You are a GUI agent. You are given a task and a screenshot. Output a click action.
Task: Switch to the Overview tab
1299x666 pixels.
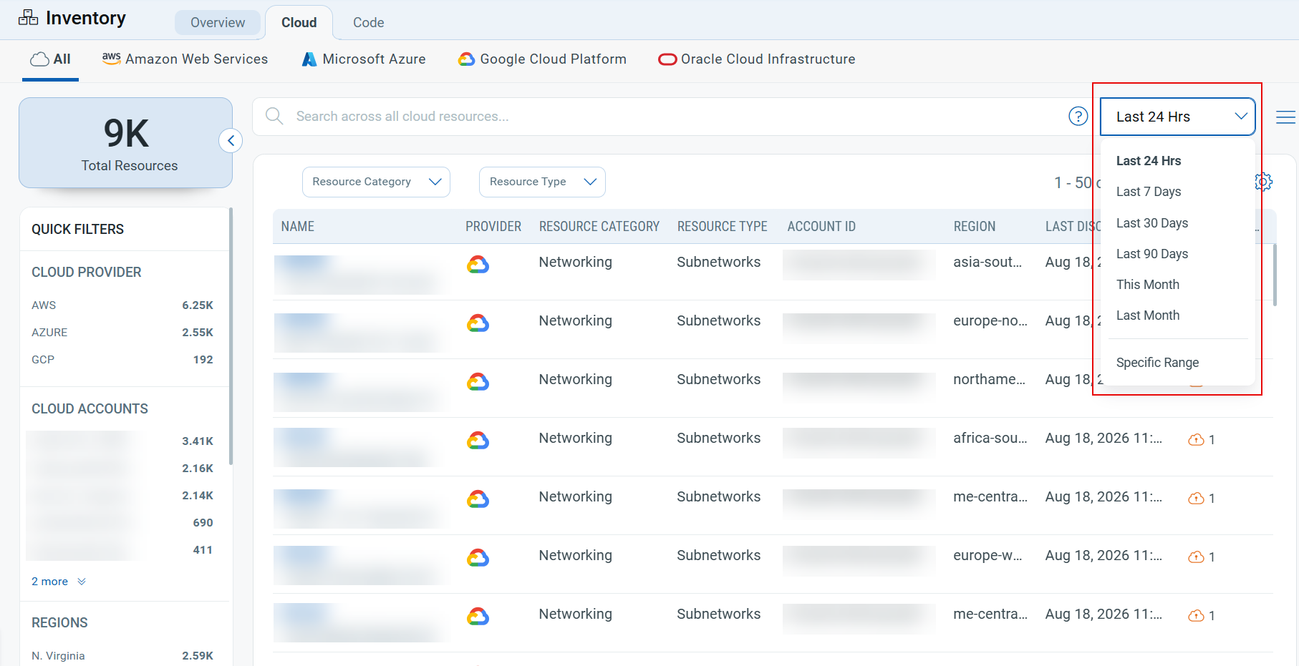[218, 22]
